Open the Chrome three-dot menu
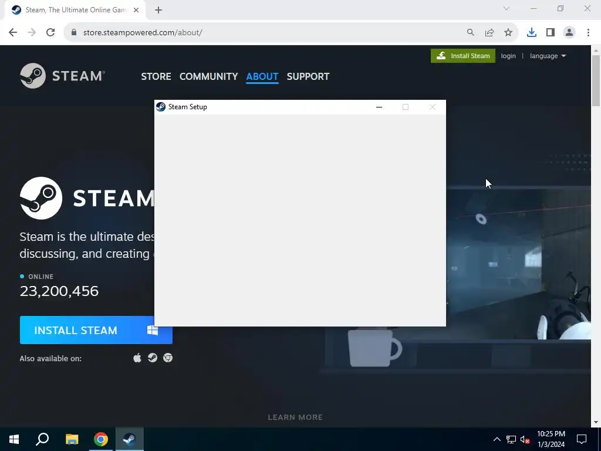The image size is (601, 451). [x=588, y=33]
